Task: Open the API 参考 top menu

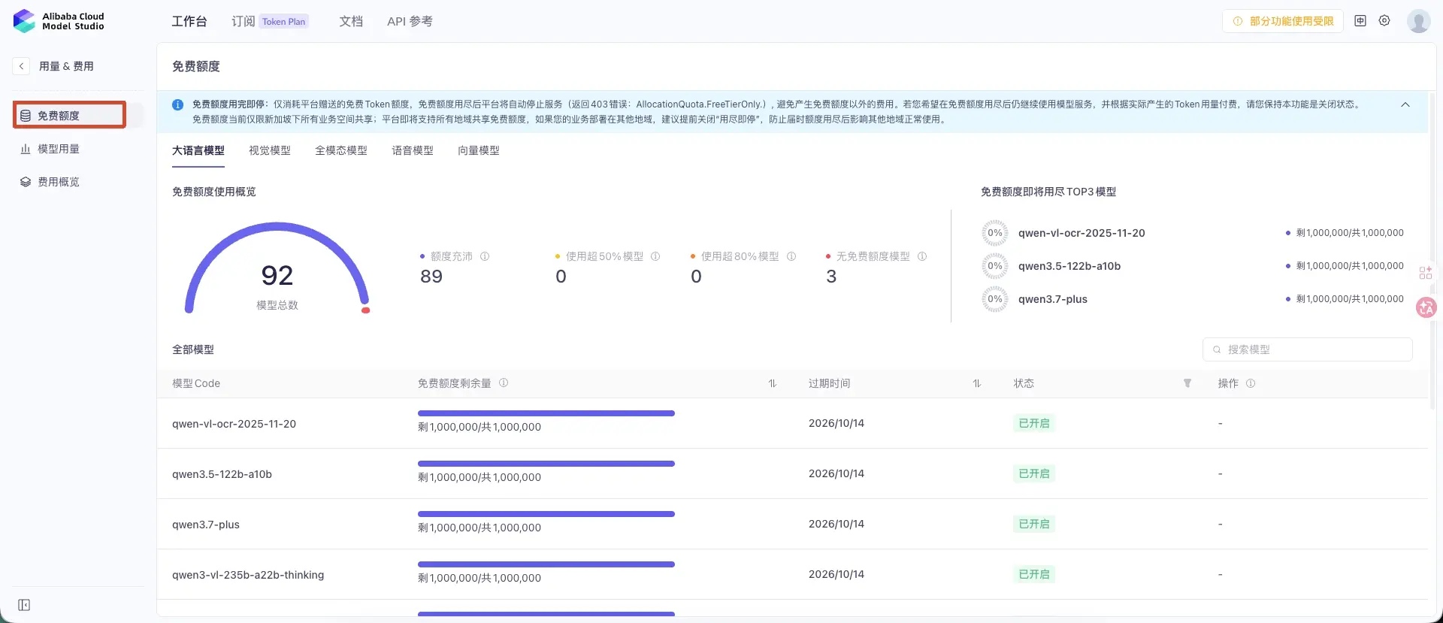Action: tap(410, 21)
